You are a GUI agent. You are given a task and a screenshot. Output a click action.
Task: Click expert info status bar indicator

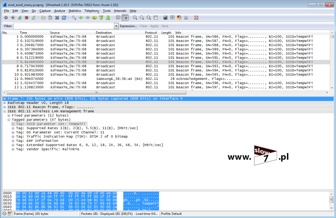pos(4,214)
